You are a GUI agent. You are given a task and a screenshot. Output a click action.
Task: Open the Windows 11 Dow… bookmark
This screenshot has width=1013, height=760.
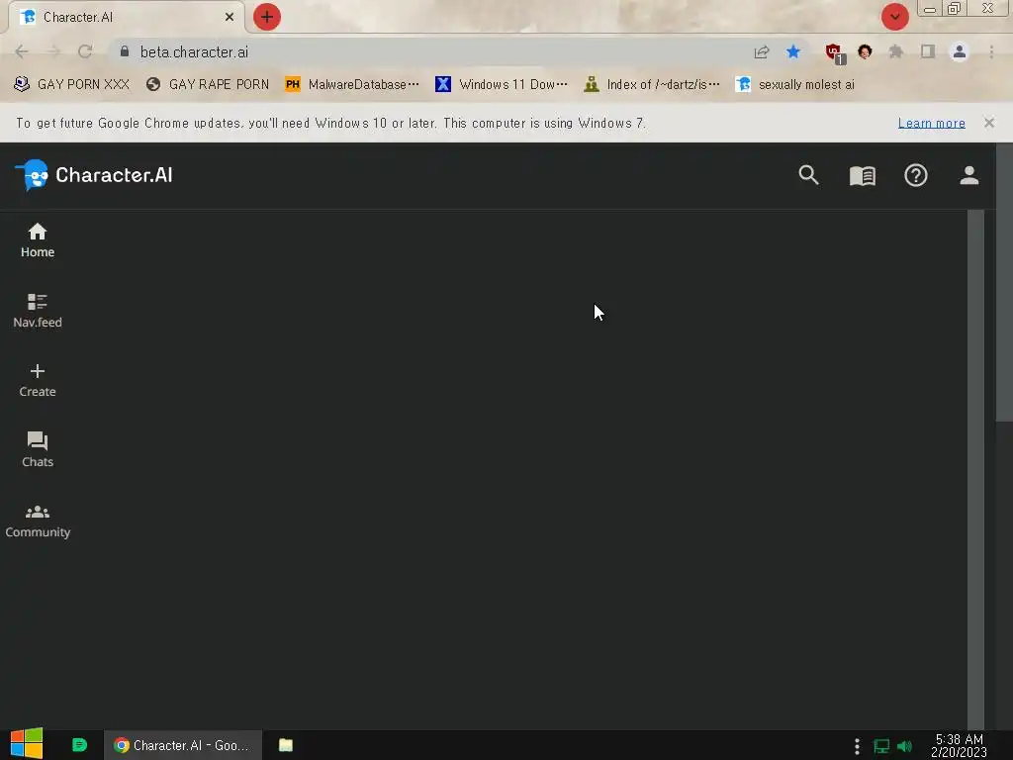coord(502,85)
